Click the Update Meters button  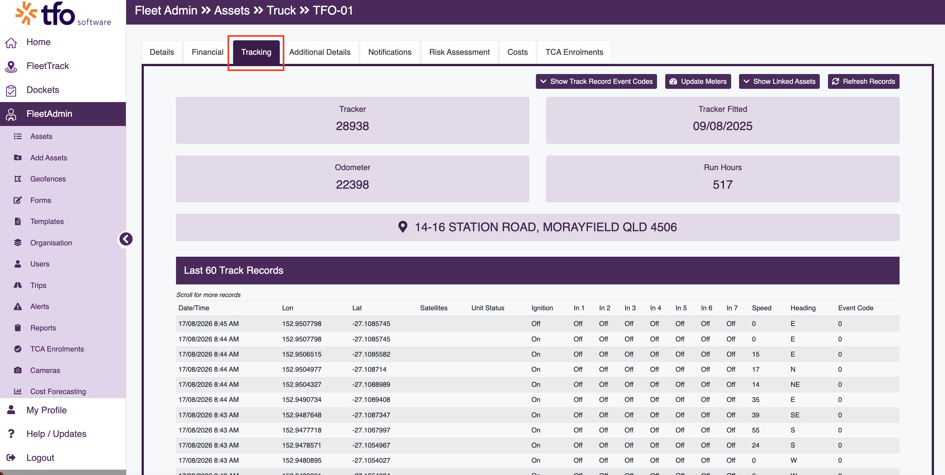pos(698,81)
